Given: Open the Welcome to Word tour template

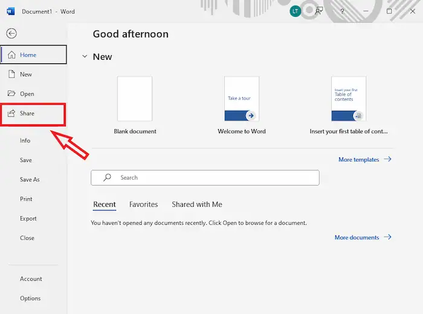Looking at the screenshot, I should 242,99.
